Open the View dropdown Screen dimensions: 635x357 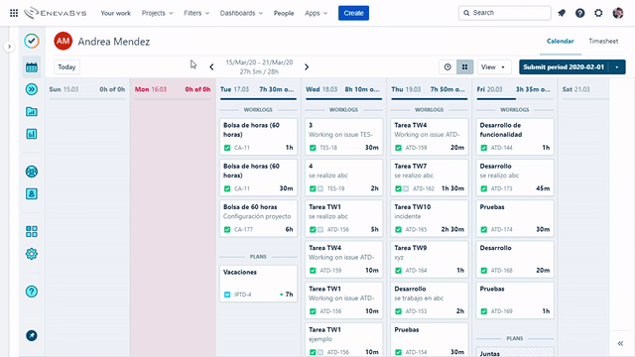(x=494, y=67)
